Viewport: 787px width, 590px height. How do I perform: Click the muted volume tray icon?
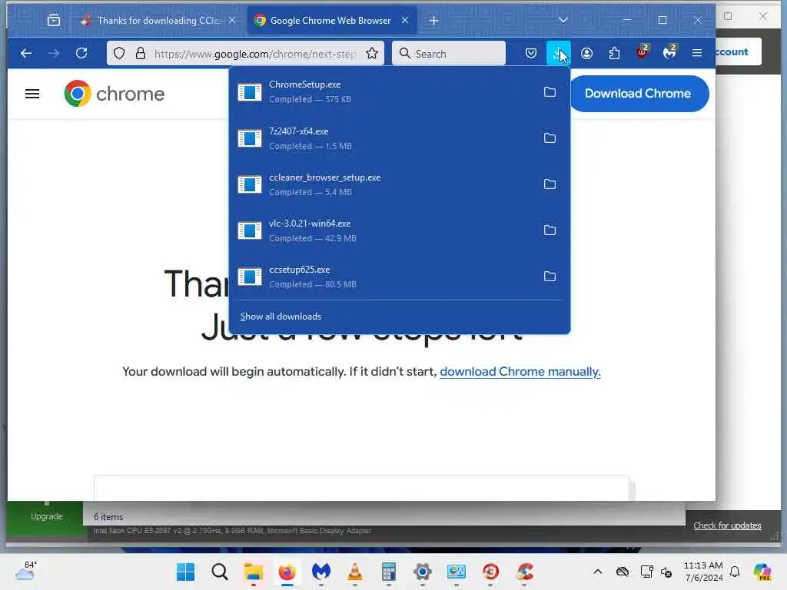pos(666,572)
